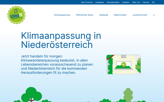Click heading Klimaanpassung in Niederösterreich

(x=61, y=40)
